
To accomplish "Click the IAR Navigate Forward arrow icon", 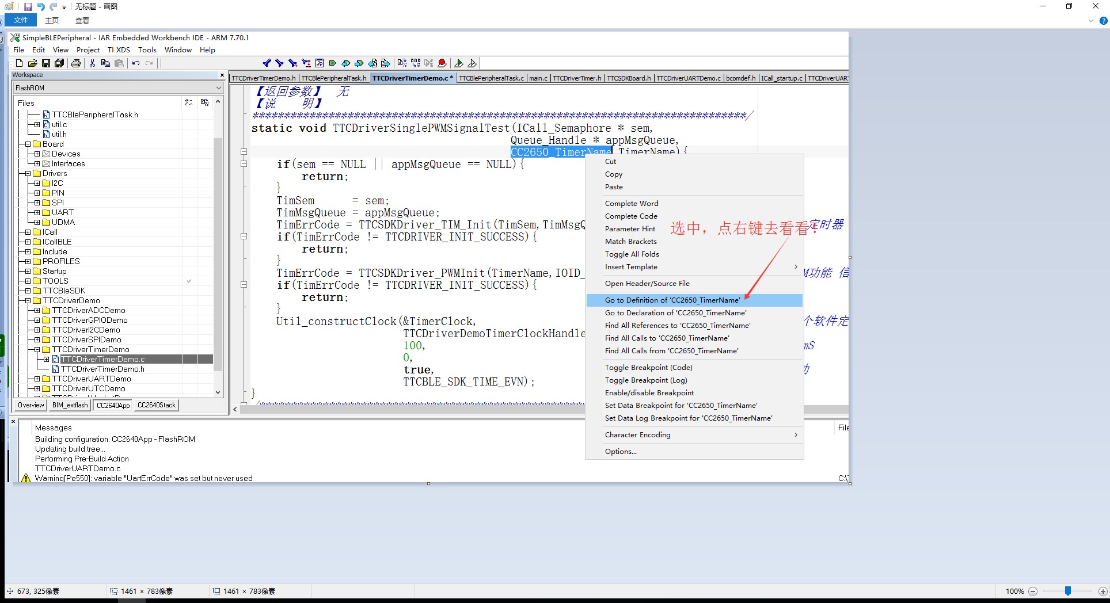I will pos(359,63).
